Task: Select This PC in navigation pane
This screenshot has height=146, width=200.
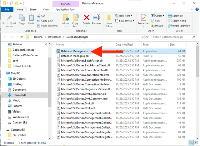Action: click(x=15, y=73)
